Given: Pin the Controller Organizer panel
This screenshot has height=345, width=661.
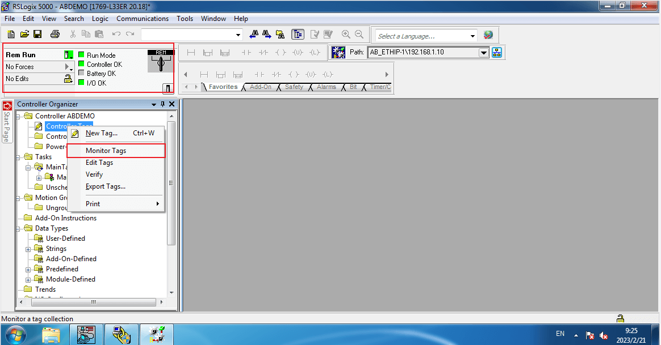Looking at the screenshot, I should pos(162,104).
